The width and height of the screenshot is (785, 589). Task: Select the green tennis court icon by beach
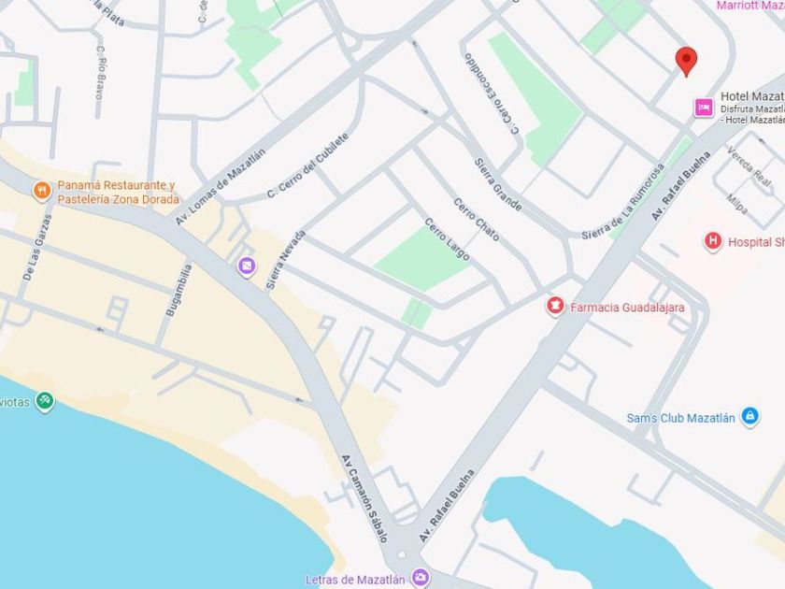[45, 402]
